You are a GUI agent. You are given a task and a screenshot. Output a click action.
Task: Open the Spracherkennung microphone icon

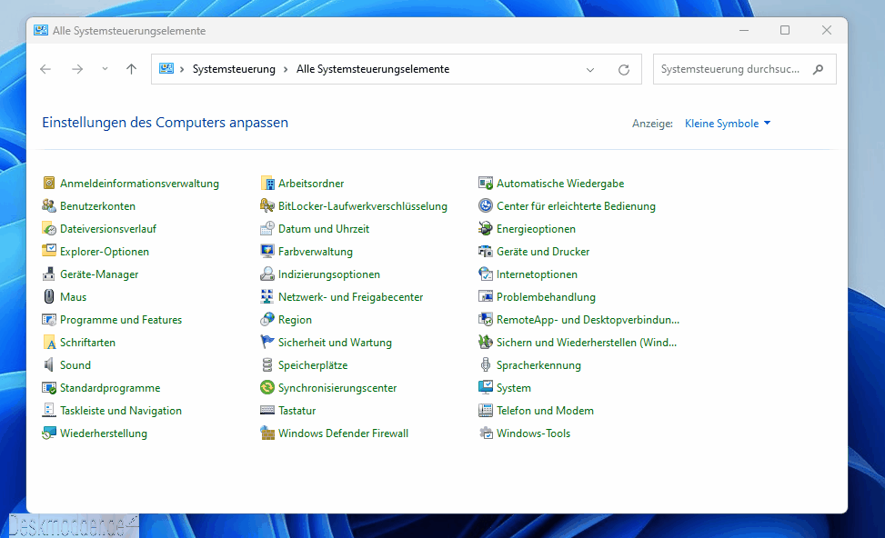click(x=486, y=364)
